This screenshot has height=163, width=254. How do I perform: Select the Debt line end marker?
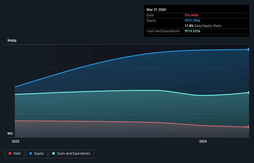(249, 127)
